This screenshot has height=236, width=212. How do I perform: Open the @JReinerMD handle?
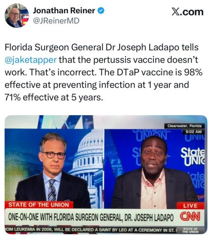tap(56, 21)
